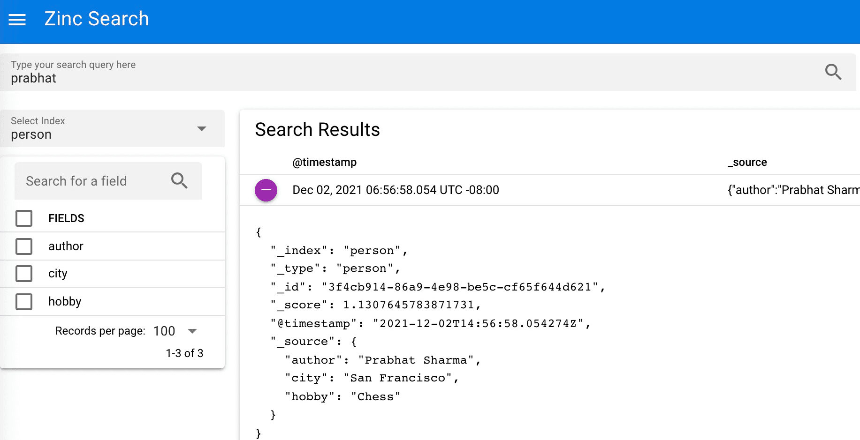
Task: Click the search magnifier to run the query
Action: coord(833,72)
